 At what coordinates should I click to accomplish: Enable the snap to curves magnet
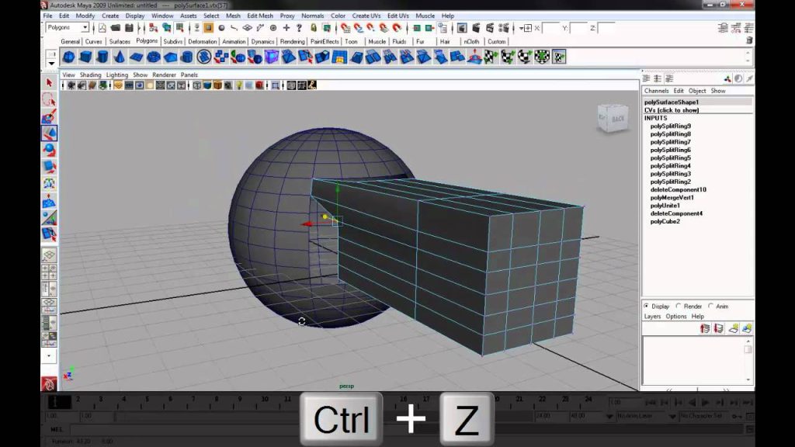click(x=359, y=29)
